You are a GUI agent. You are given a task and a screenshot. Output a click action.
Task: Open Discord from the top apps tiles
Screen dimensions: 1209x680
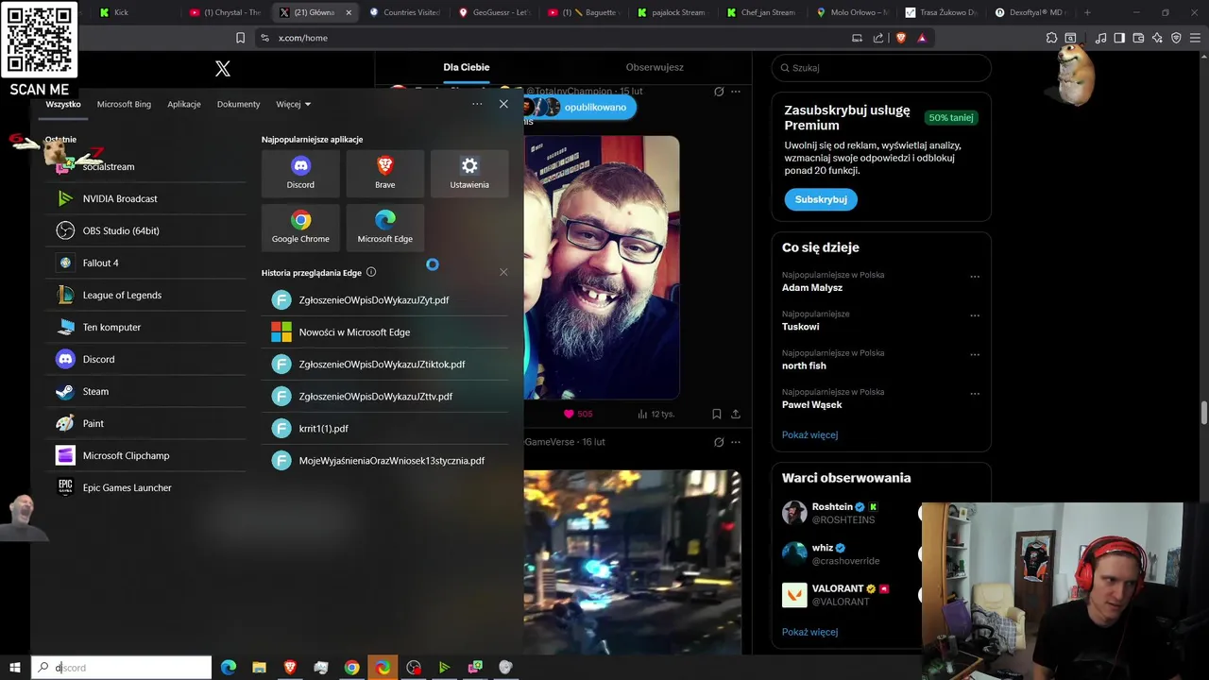(300, 172)
